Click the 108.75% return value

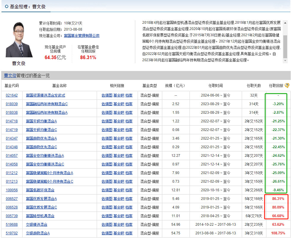(x=278, y=233)
